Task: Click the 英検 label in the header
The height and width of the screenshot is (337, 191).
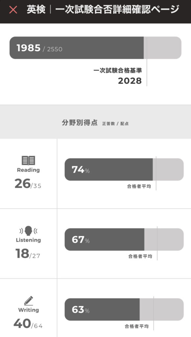Action: 36,10
